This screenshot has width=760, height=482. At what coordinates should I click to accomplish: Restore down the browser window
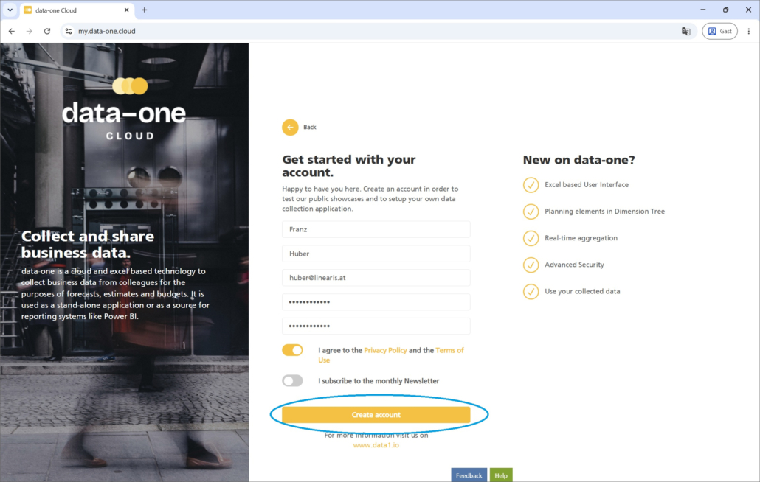pyautogui.click(x=725, y=10)
